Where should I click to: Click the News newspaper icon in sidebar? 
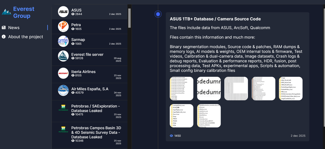4,28
